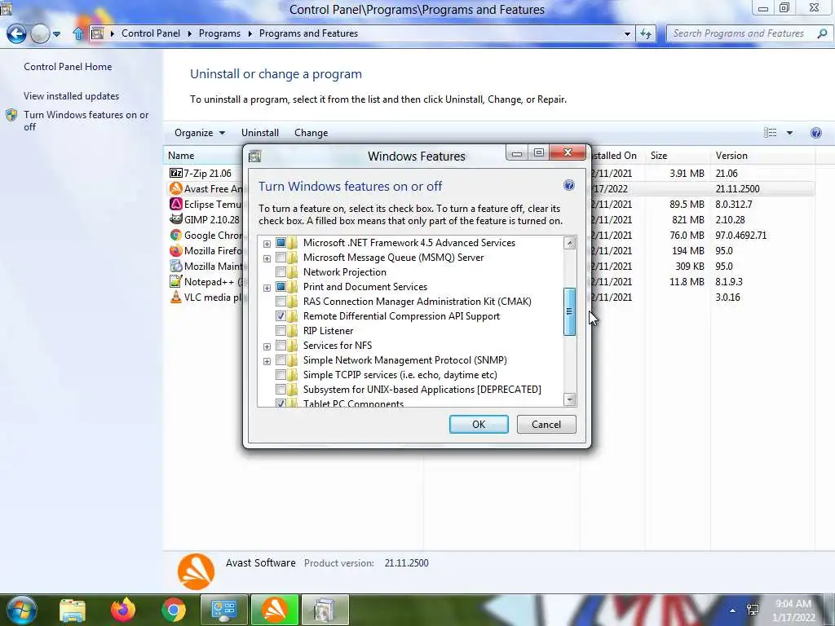This screenshot has width=835, height=626.
Task: Expand Simple Network Management Protocol node
Action: (267, 361)
